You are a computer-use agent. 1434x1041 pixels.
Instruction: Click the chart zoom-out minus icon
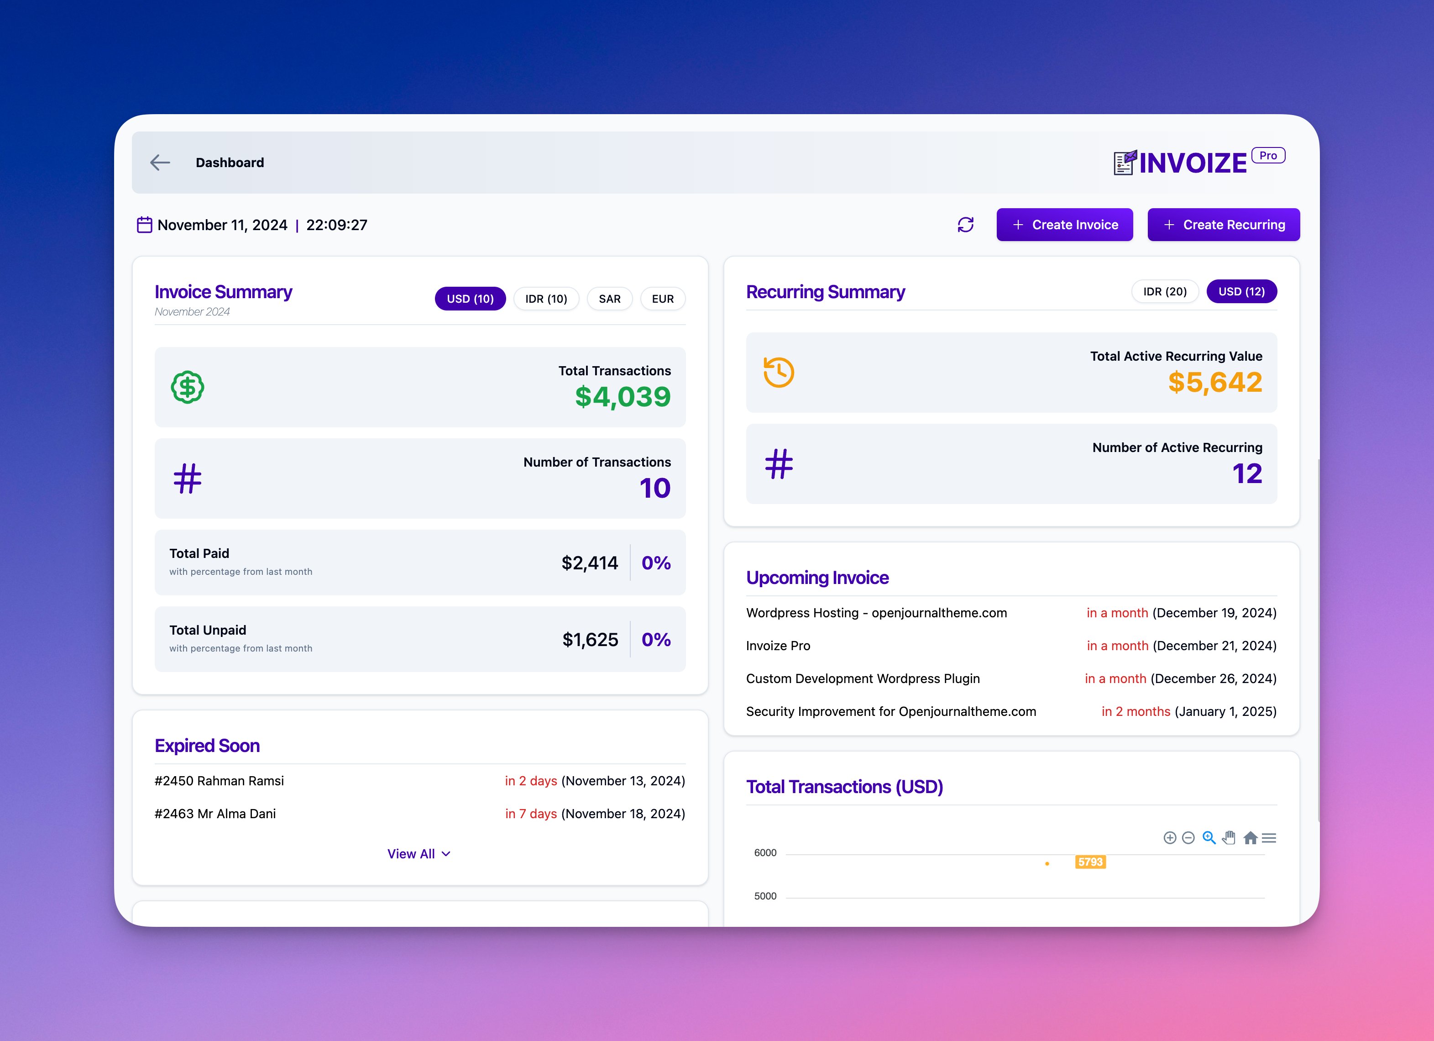1188,838
